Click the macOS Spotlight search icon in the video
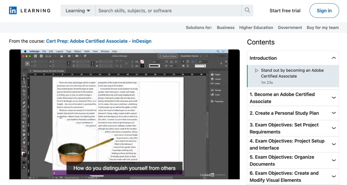 tap(218, 51)
